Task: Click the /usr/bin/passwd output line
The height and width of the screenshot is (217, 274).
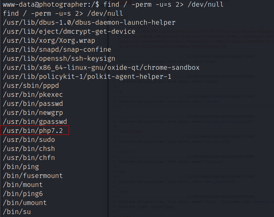Action: pyautogui.click(x=33, y=103)
